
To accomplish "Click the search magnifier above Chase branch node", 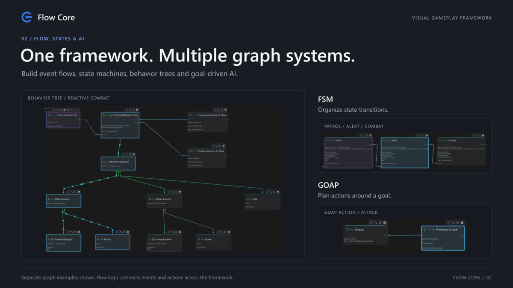I will point(177,192).
